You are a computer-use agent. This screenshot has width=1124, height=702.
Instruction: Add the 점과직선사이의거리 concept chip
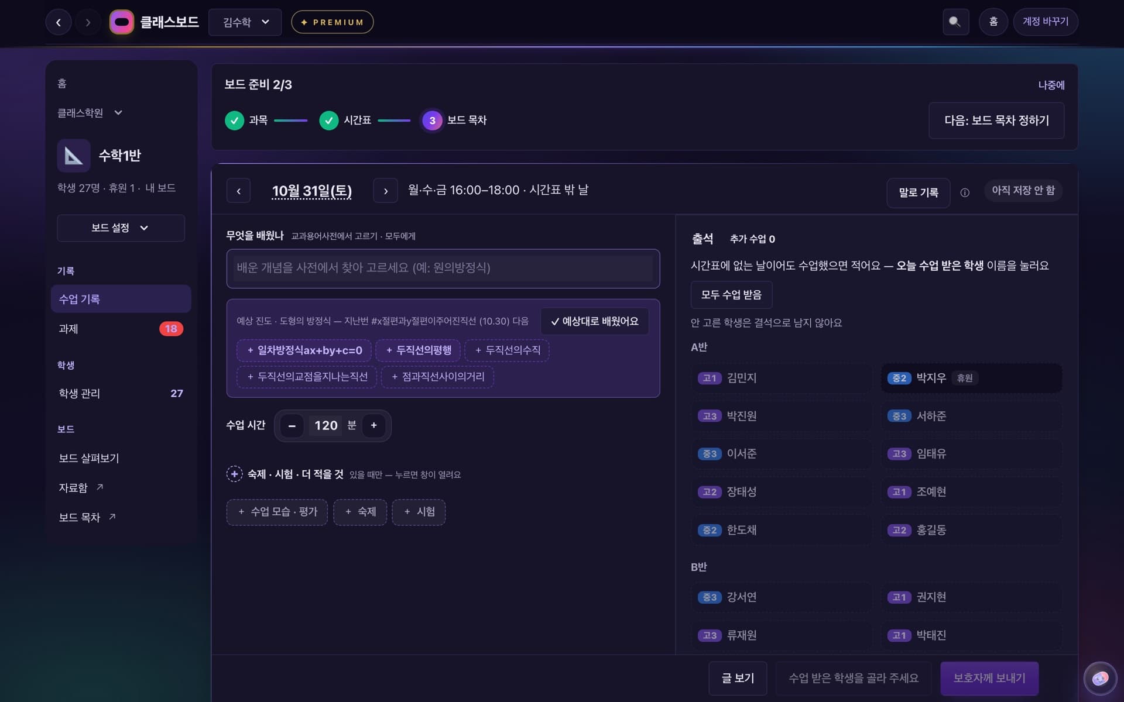(x=437, y=377)
